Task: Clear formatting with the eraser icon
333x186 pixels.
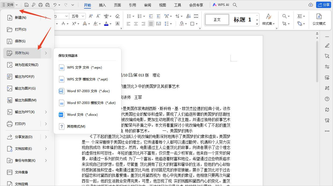Action: click(117, 16)
